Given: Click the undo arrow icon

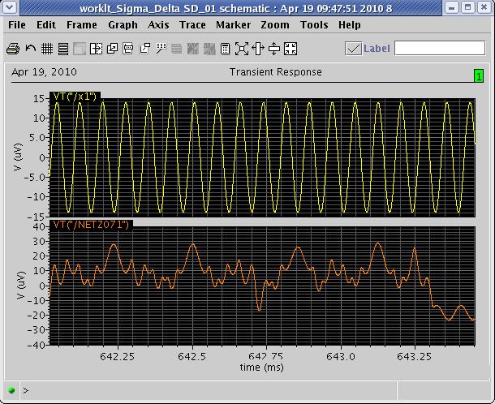Looking at the screenshot, I should point(31,49).
